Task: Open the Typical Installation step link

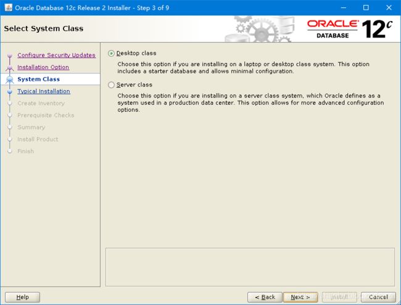Action: [x=44, y=91]
